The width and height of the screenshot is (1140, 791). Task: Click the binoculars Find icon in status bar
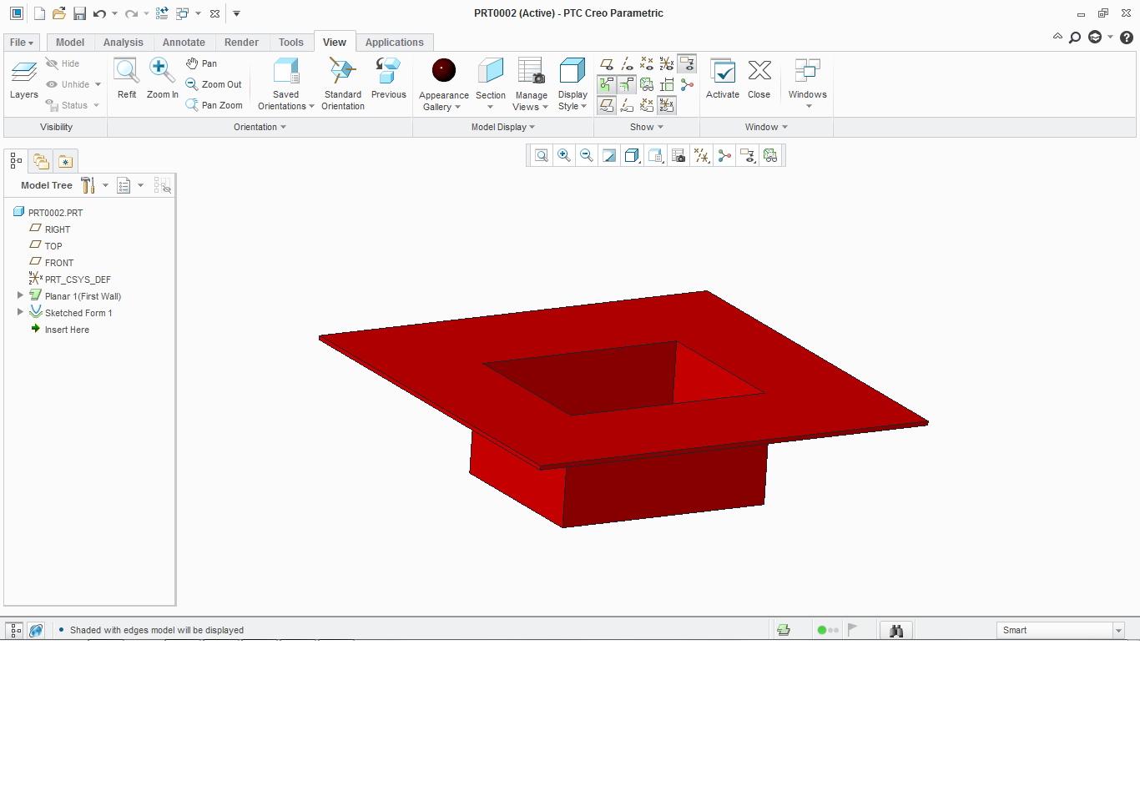[x=896, y=631]
